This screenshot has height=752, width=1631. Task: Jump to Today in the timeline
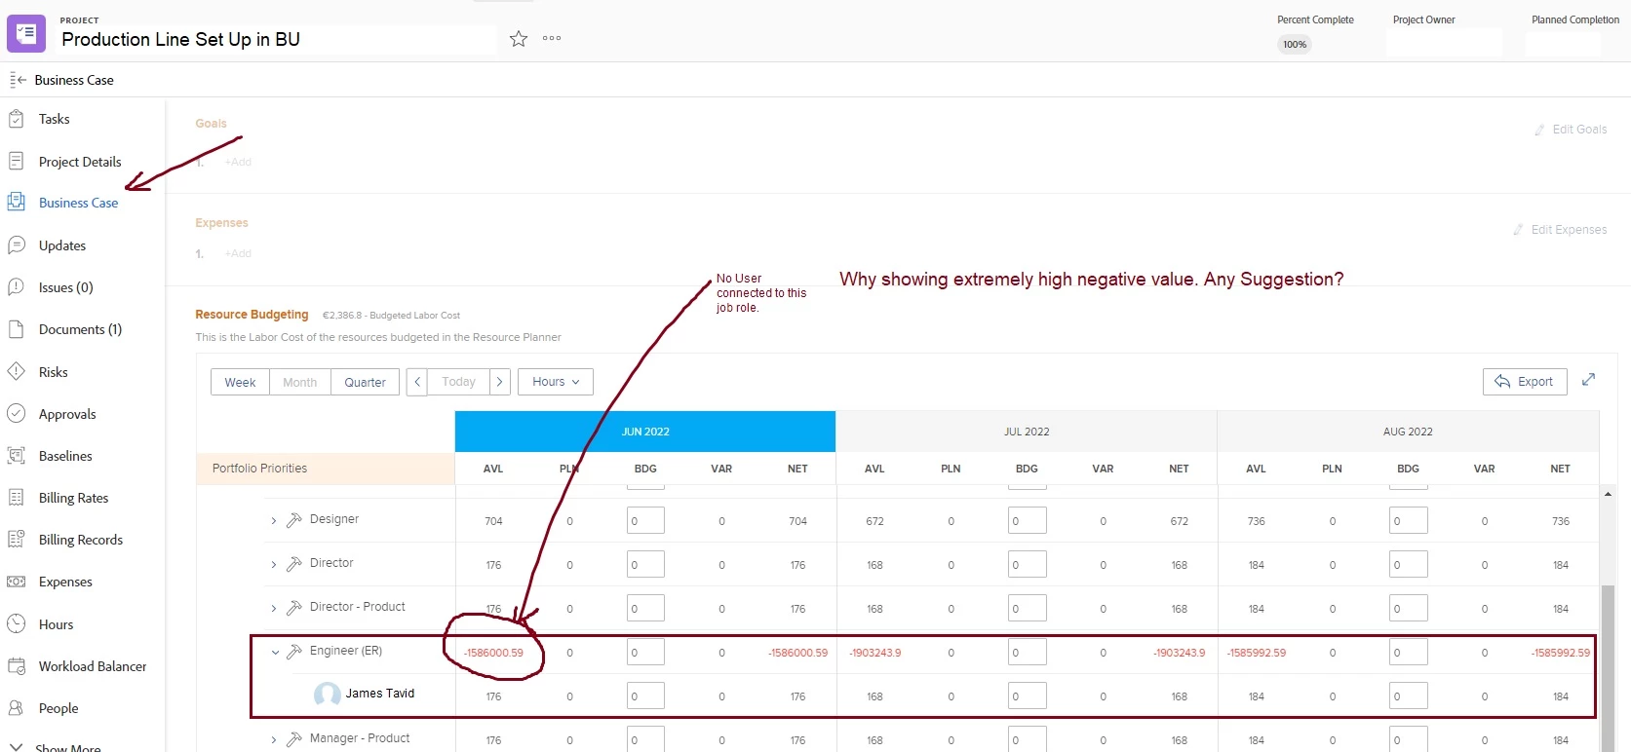pyautogui.click(x=458, y=382)
